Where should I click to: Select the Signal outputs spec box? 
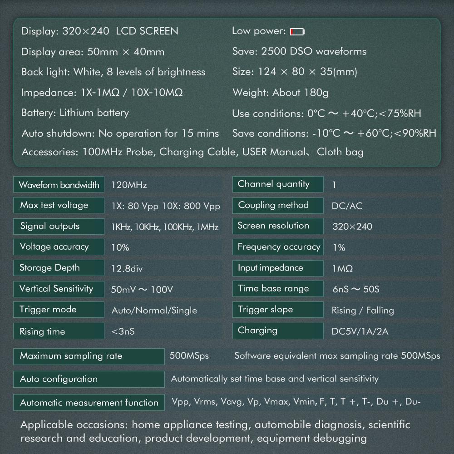point(59,226)
